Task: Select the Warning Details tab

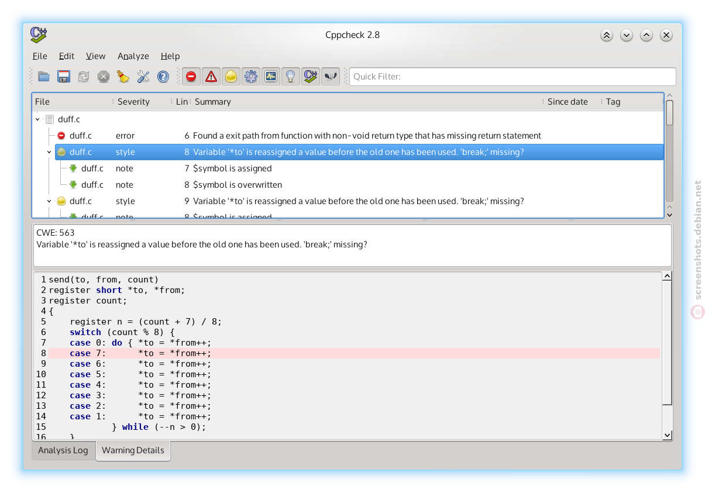Action: [x=133, y=450]
